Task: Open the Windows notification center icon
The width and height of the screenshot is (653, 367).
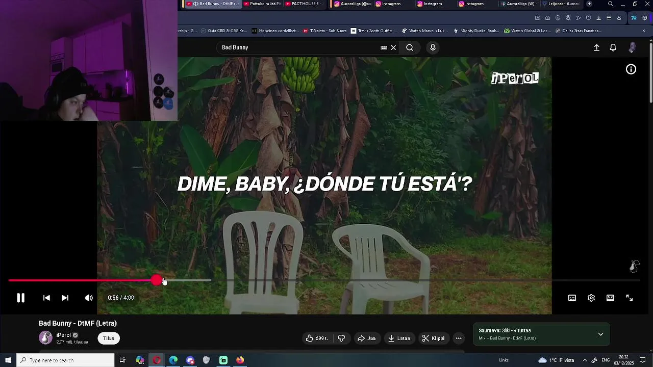Action: click(643, 360)
